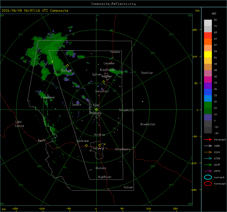Select the Lacombe label
The height and width of the screenshot is (212, 227).
coord(109,63)
